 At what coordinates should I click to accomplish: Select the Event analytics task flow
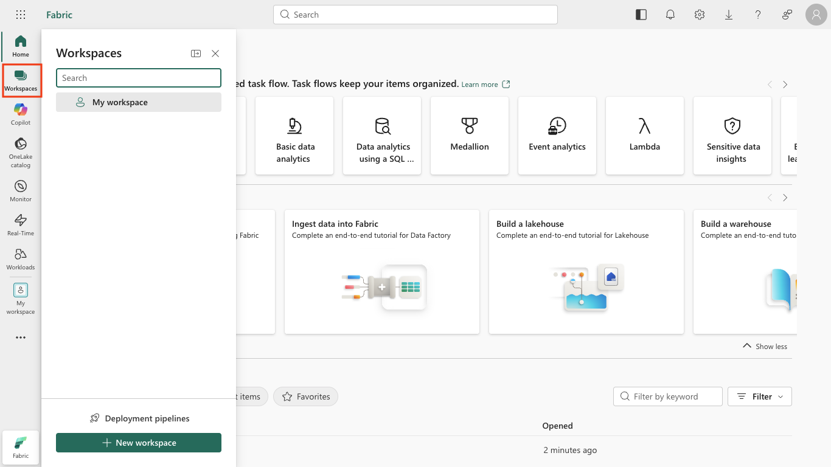point(557,136)
